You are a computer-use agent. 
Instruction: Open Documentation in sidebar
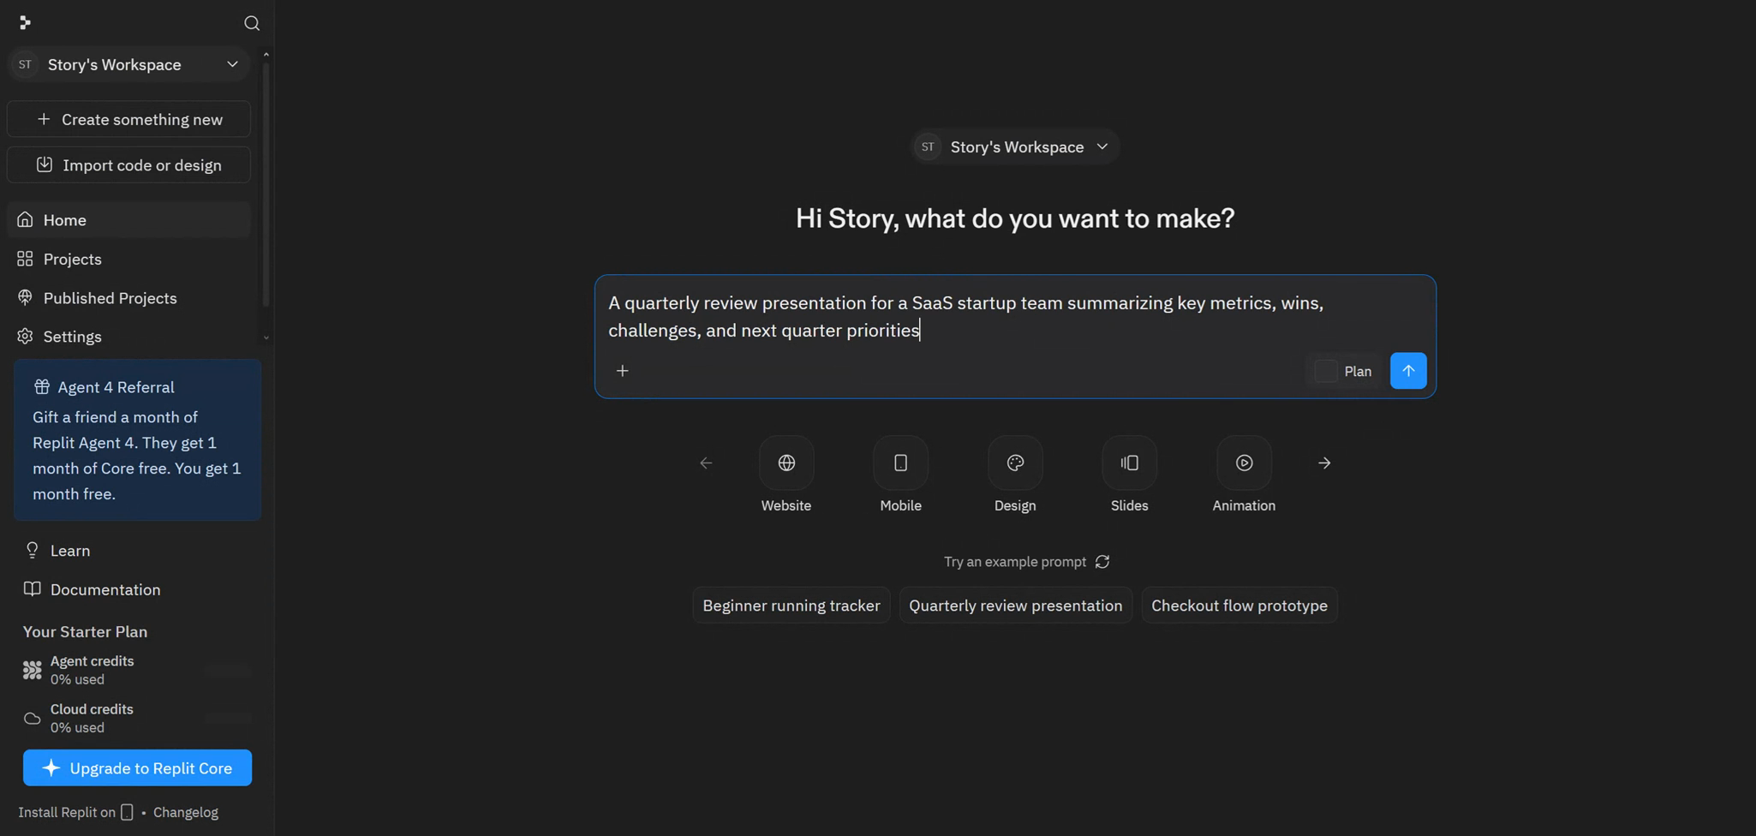137,589
